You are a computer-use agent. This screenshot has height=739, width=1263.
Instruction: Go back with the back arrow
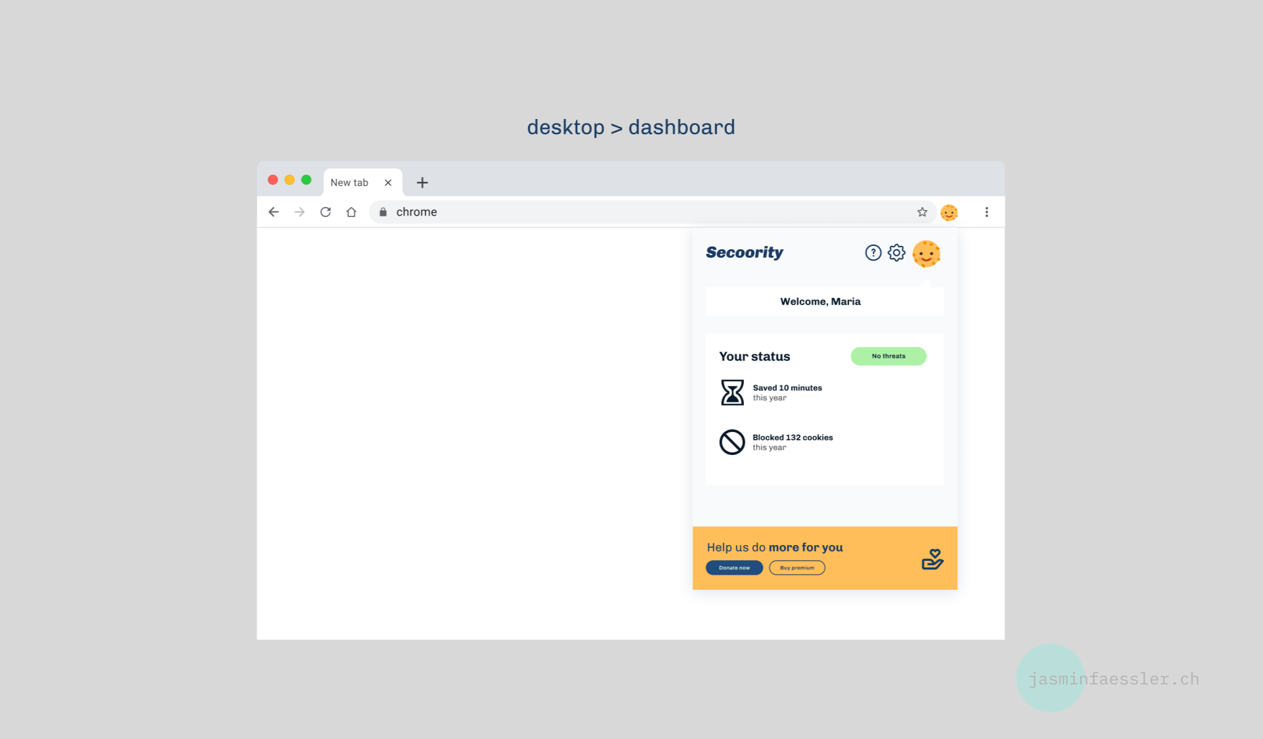click(x=274, y=212)
